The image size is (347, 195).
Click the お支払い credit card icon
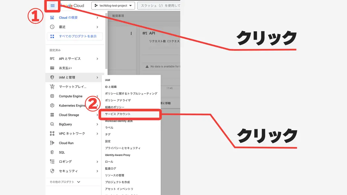[x=52, y=68]
